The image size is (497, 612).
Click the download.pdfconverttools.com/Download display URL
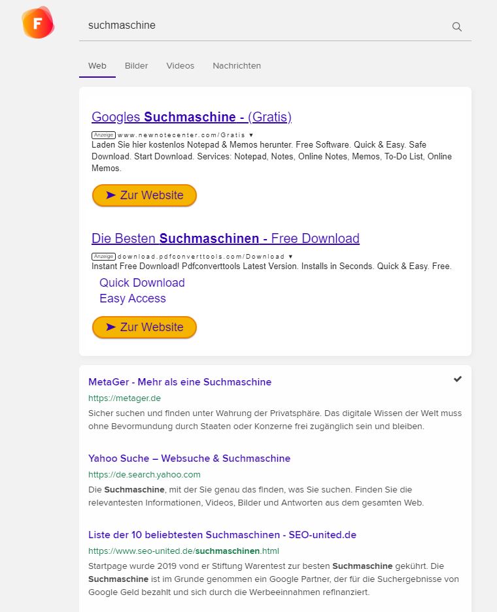pyautogui.click(x=201, y=257)
